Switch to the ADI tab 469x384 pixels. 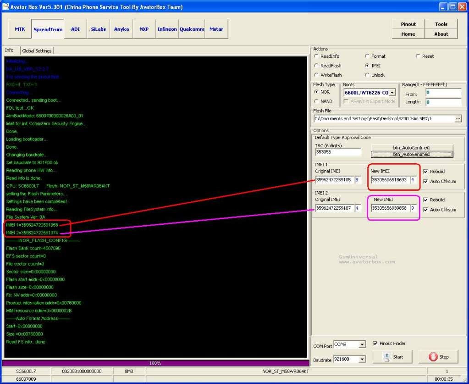(x=75, y=29)
